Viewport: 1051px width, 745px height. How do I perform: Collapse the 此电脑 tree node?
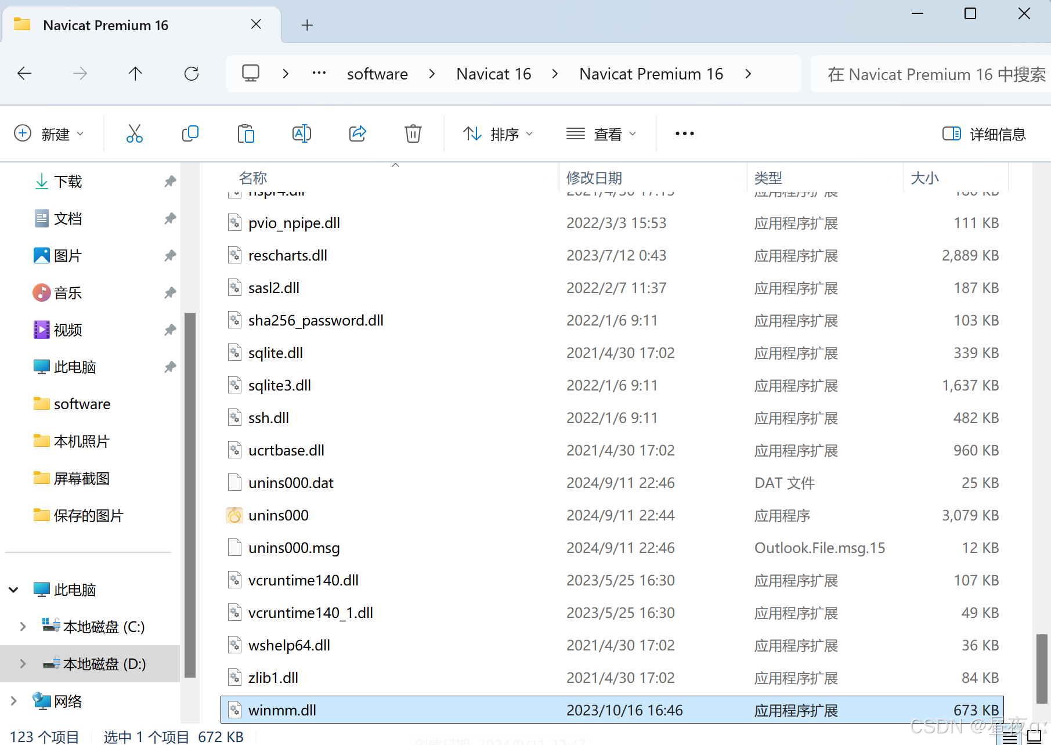[x=14, y=590]
